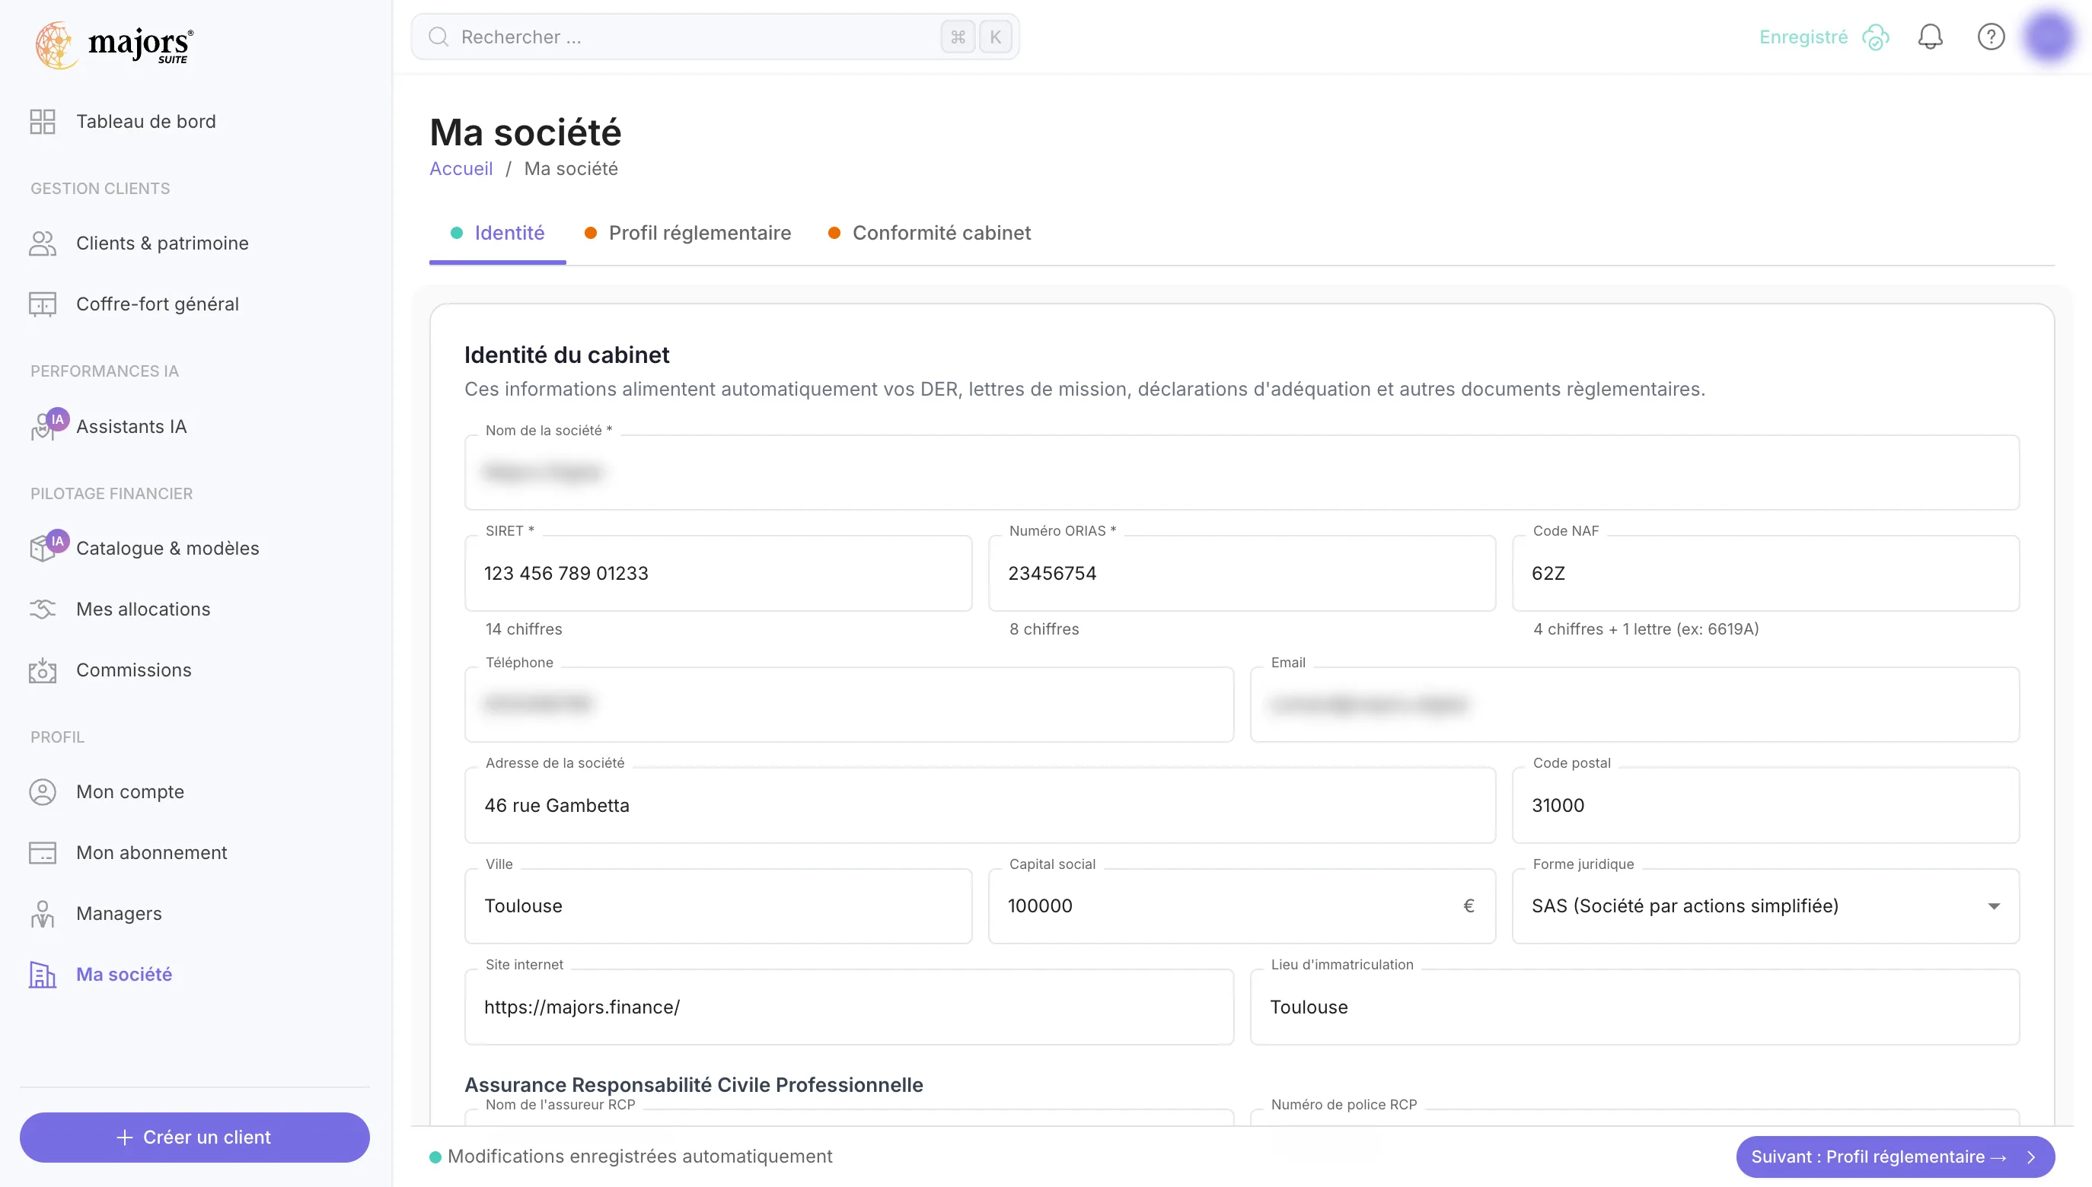Click the Clients & patrimoine people icon

coord(43,243)
